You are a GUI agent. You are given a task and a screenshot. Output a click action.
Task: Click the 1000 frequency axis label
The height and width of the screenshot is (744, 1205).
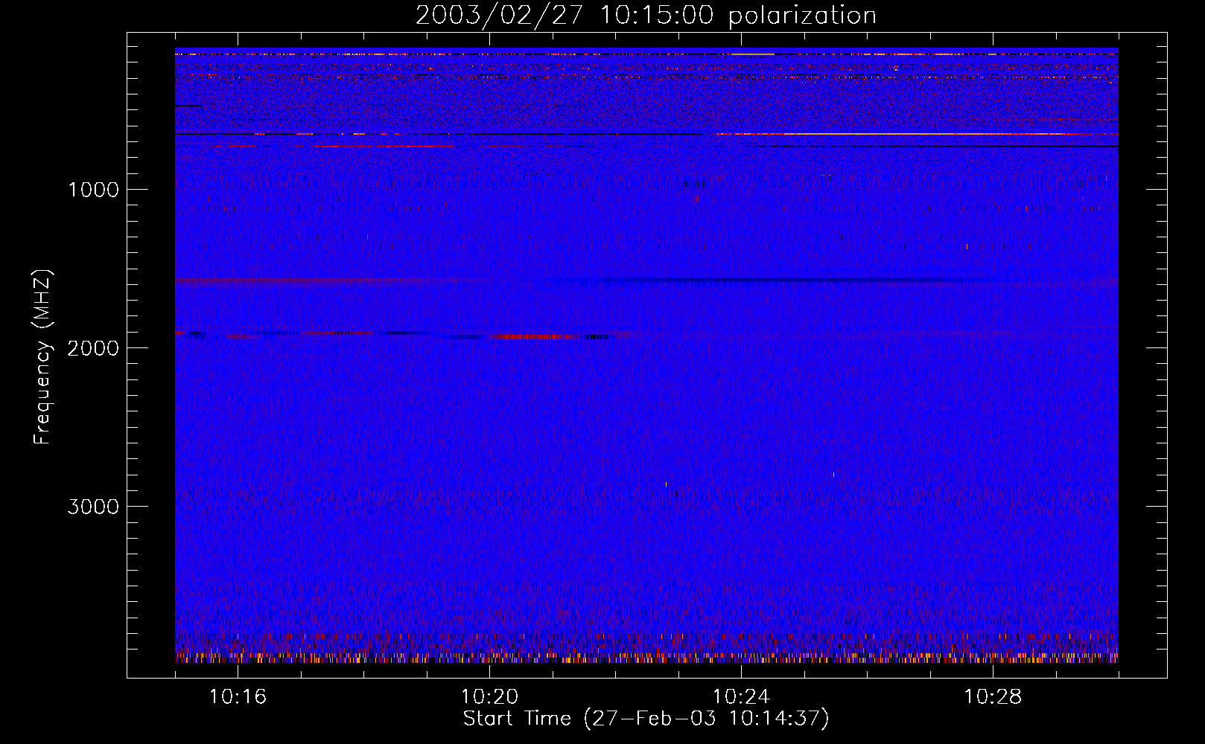coord(93,190)
